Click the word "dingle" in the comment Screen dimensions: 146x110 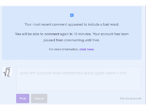point(57,73)
